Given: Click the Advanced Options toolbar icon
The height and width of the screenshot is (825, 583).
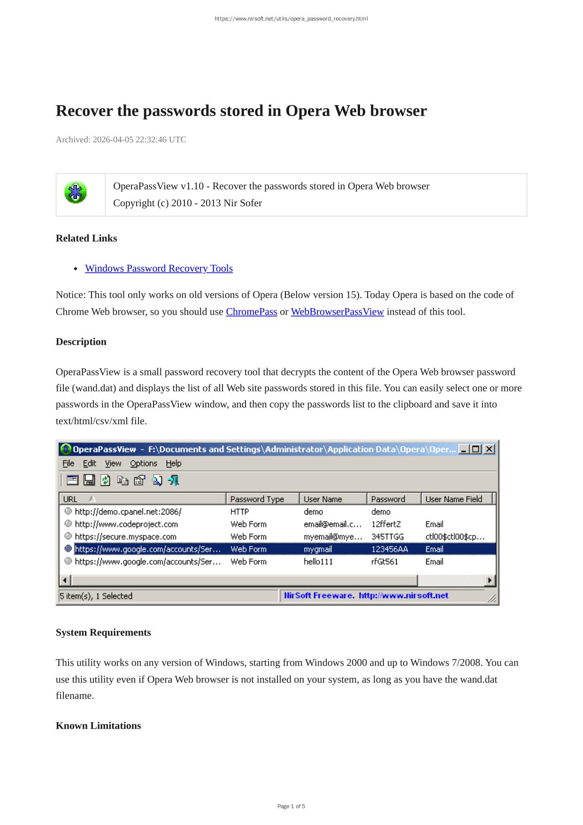Looking at the screenshot, I should [x=72, y=480].
